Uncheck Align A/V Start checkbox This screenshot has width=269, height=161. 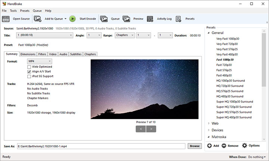(29, 72)
